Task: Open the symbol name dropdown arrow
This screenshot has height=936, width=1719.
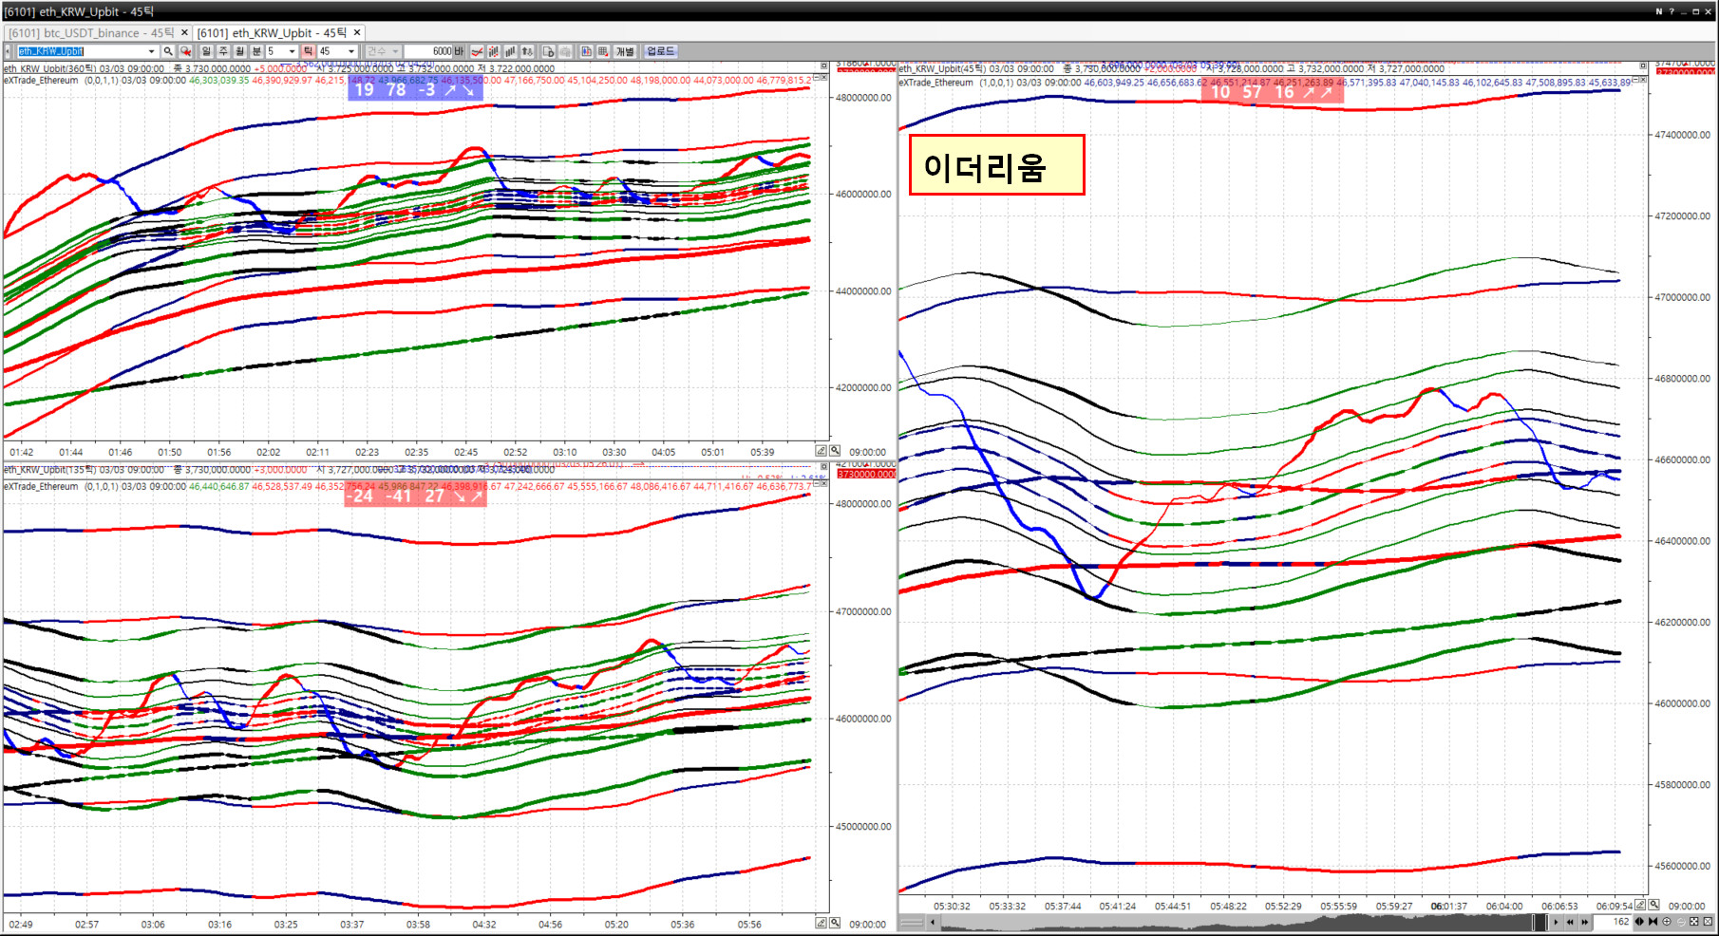Action: coord(151,51)
